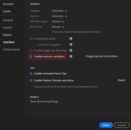131x130 pixels.
Task: Go to the Account section
Action: tap(8, 4)
